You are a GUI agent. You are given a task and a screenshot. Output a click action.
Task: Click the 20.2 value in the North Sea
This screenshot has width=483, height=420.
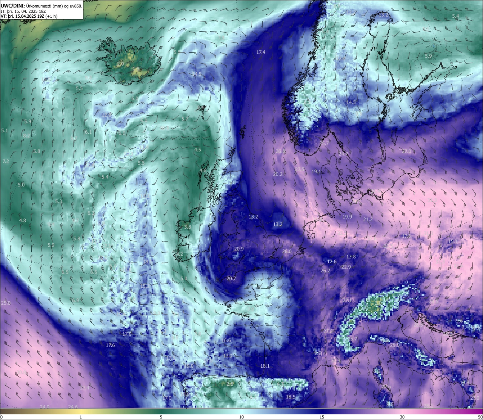(278, 174)
